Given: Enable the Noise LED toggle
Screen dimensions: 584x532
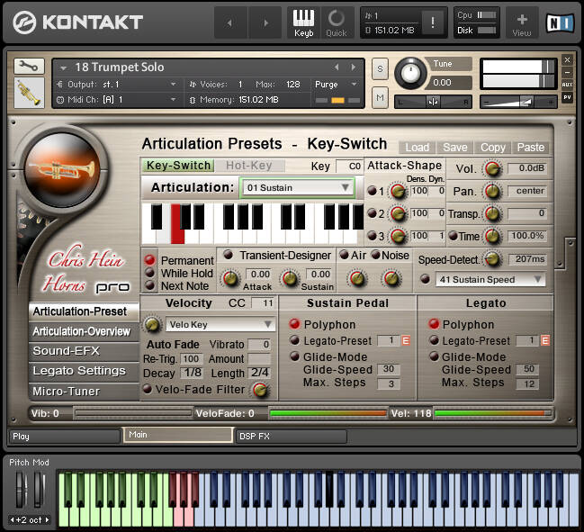Looking at the screenshot, I should pos(375,255).
